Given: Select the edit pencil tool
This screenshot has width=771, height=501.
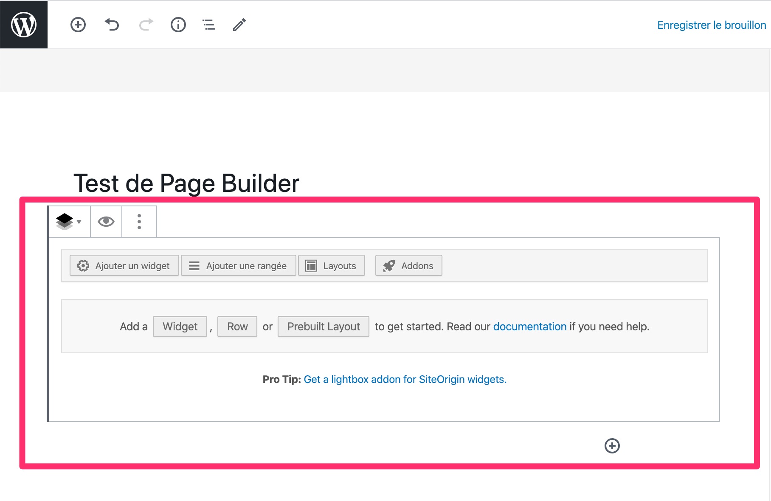Looking at the screenshot, I should click(x=239, y=25).
